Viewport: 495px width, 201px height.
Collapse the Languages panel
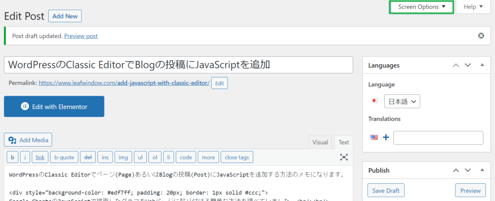click(x=482, y=65)
